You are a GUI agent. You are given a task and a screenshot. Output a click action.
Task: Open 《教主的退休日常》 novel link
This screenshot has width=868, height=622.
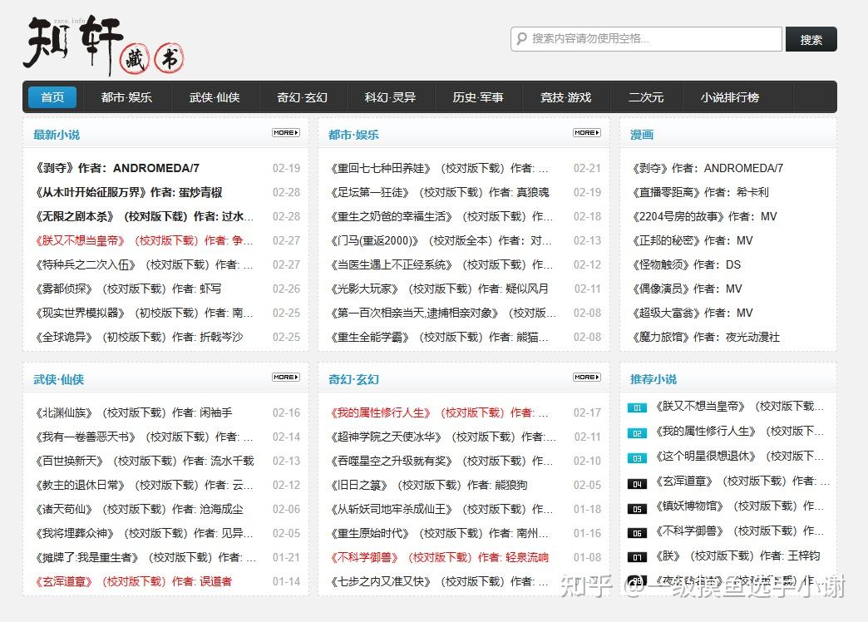point(144,485)
